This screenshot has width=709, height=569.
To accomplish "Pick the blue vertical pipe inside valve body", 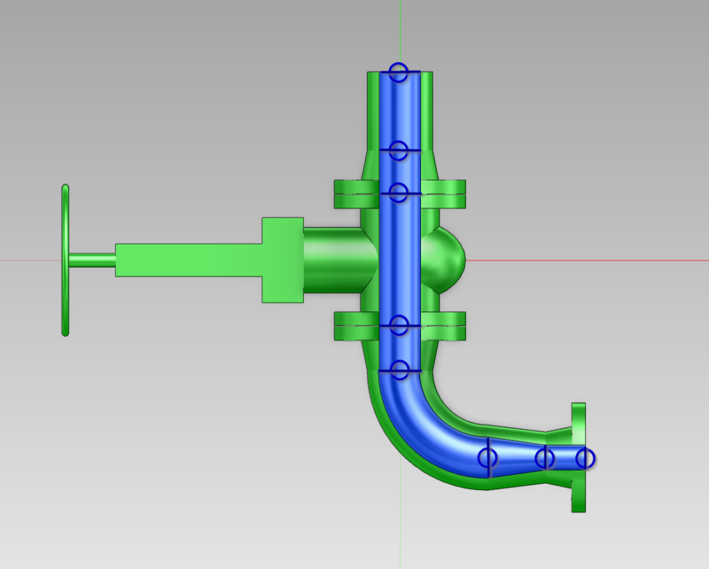I will click(400, 260).
